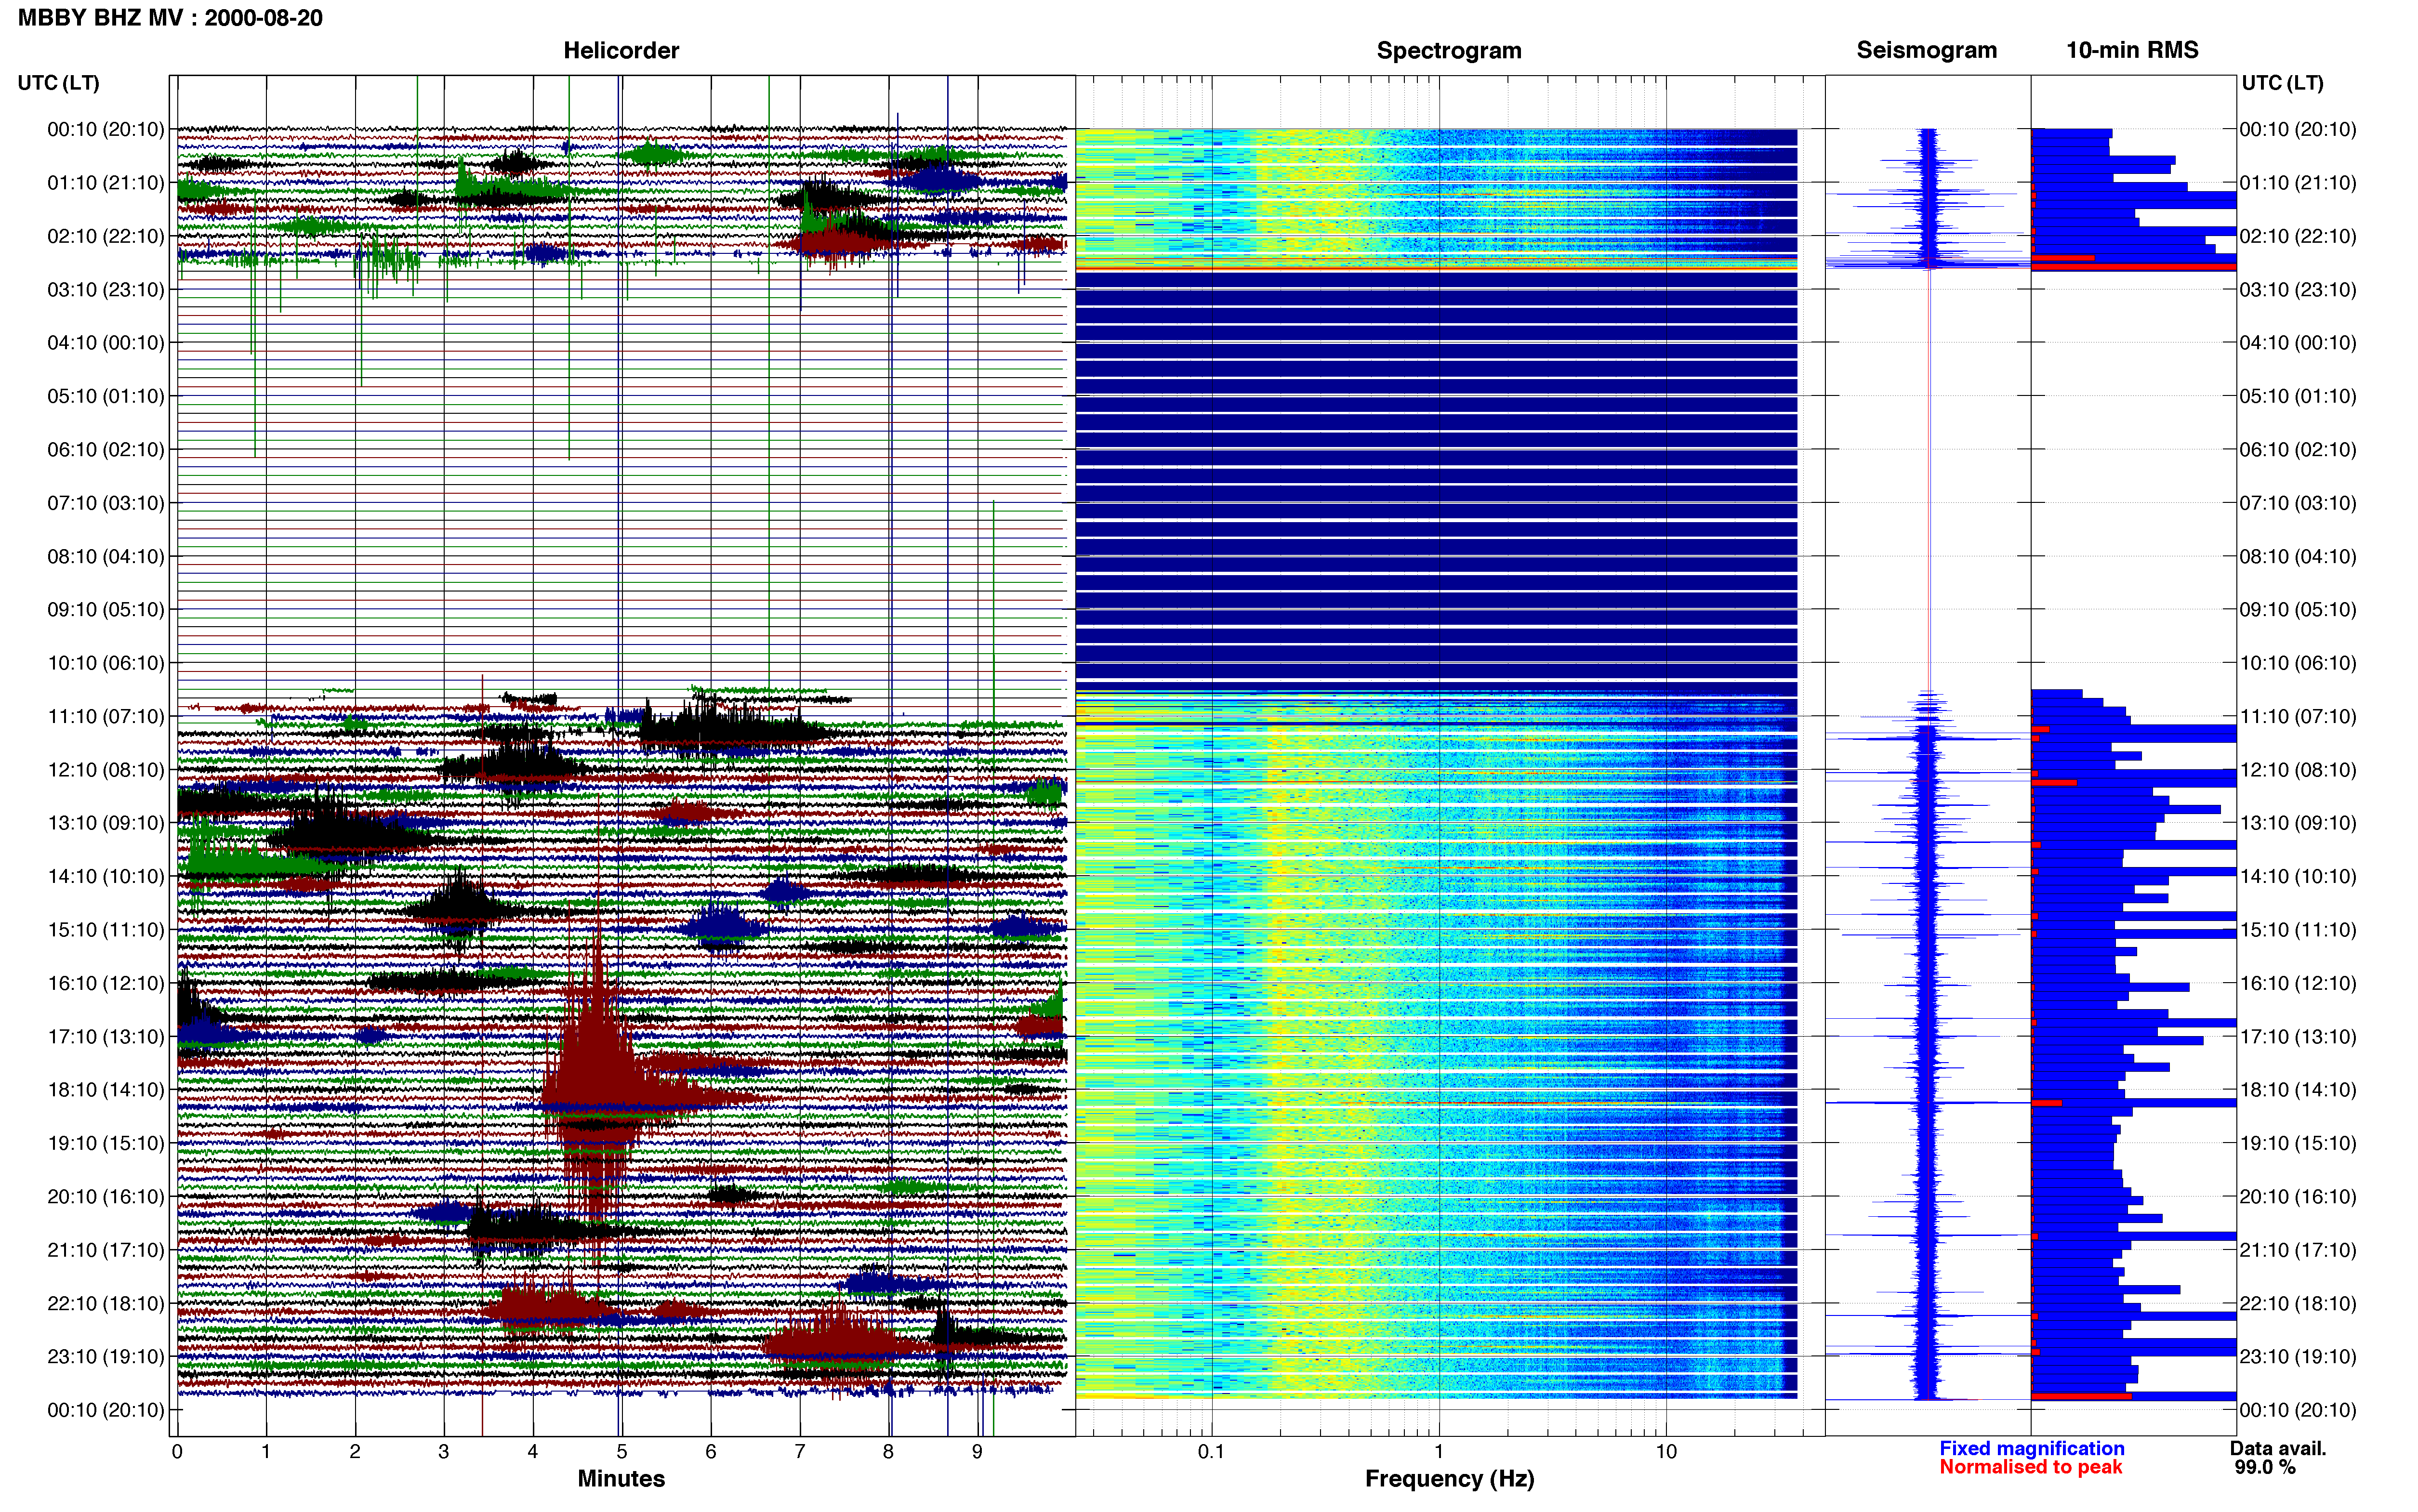Click Helicorder time label 12:10 (08:10)
This screenshot has width=2418, height=1512.
(x=106, y=770)
